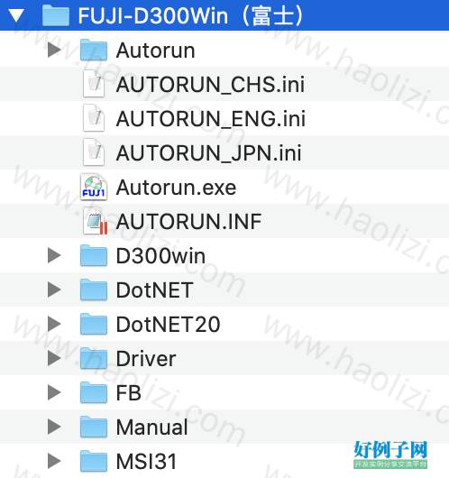449x478 pixels.
Task: Expand the DotNET20 folder arrow
Action: click(x=54, y=324)
